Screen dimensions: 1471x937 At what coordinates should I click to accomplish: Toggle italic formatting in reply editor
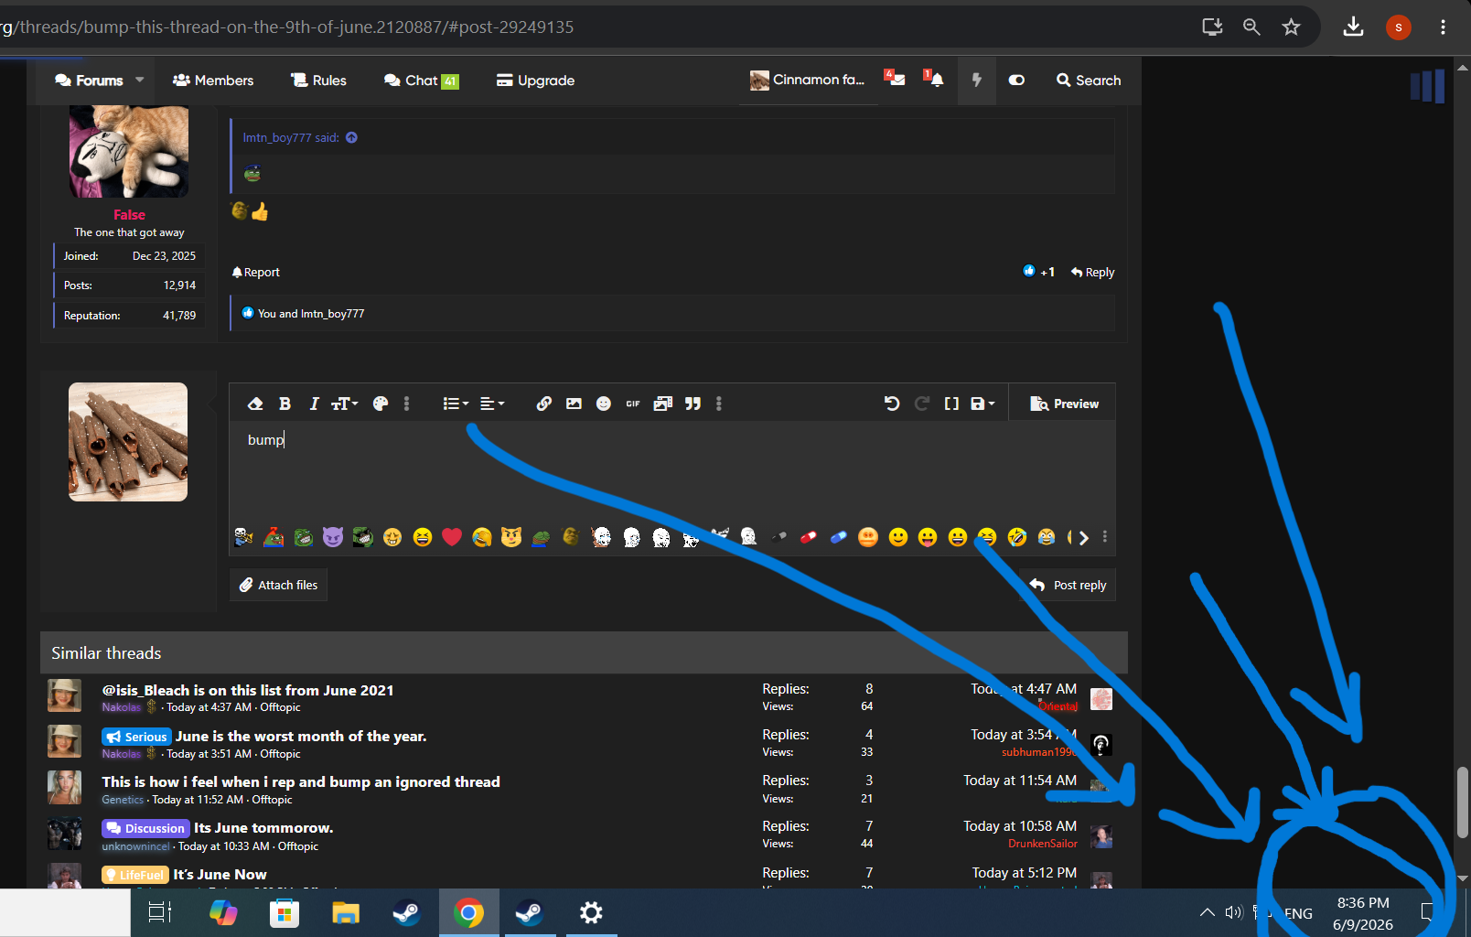314,404
